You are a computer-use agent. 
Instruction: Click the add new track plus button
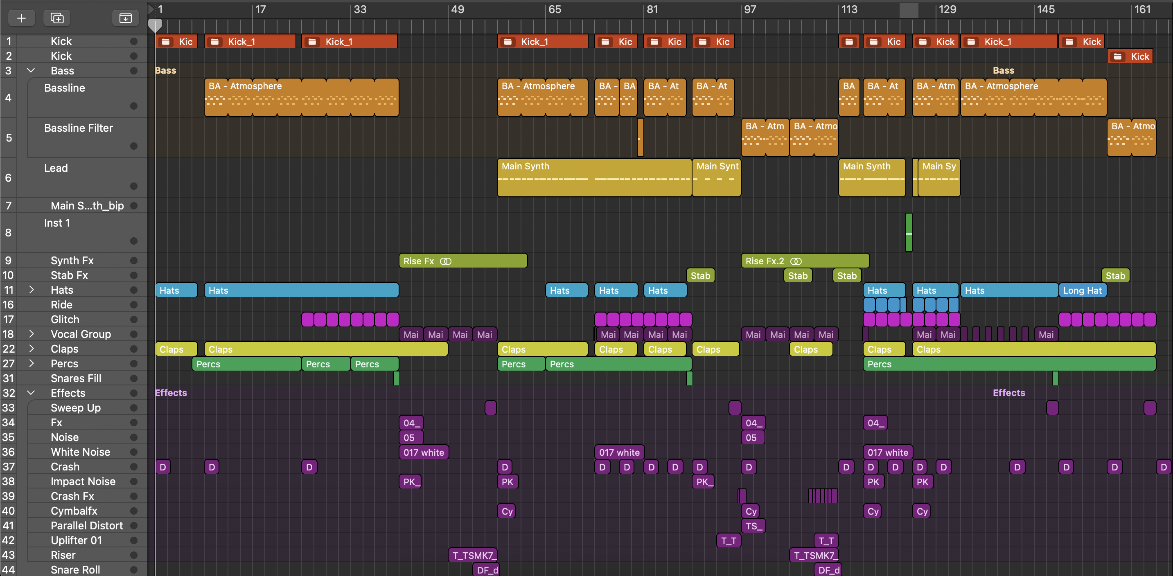point(21,18)
